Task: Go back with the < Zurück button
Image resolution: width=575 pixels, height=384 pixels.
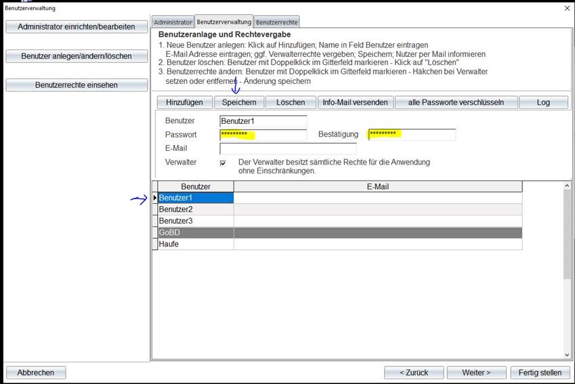Action: (x=414, y=372)
